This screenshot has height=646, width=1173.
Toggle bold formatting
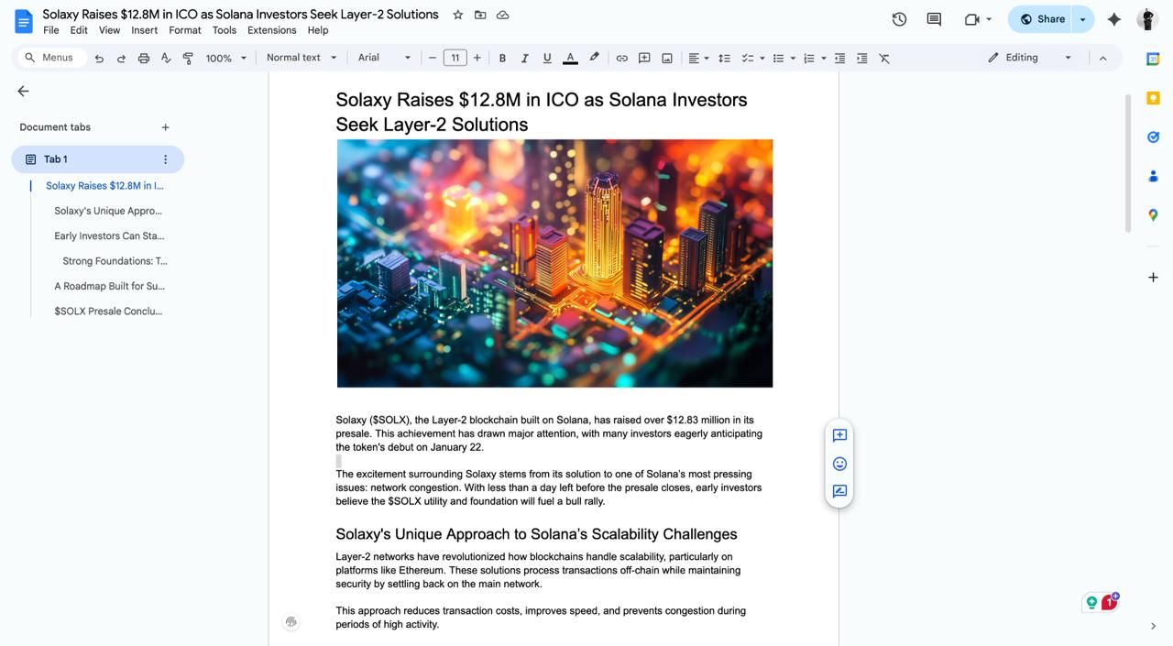502,58
